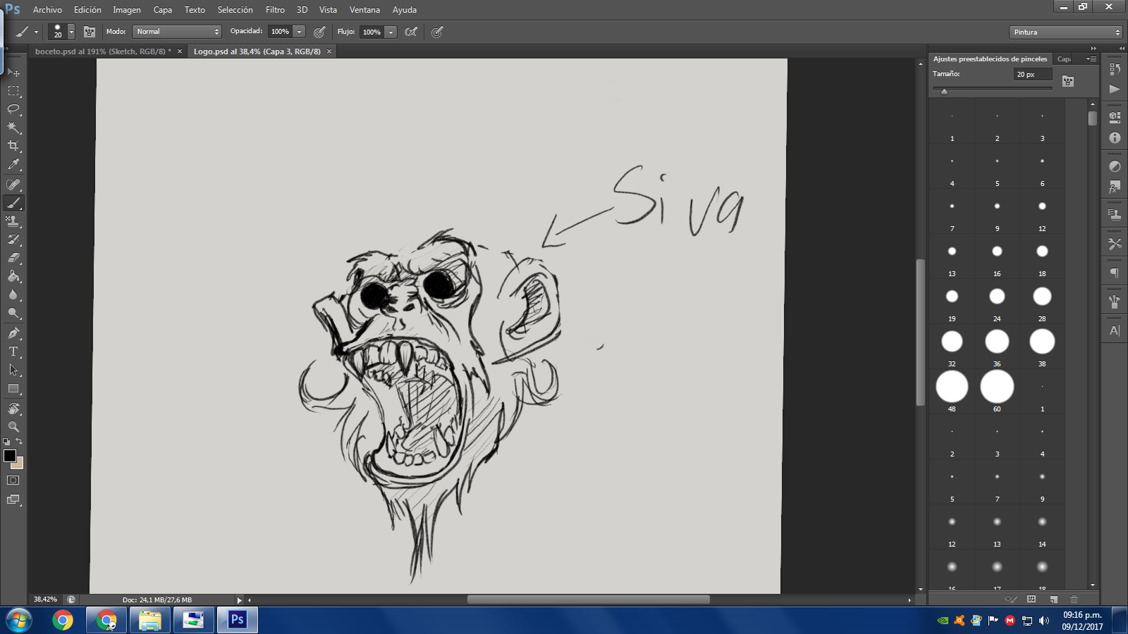Screen dimensions: 1128x634
Task: Select the Brush tool in the toolbox
Action: pyautogui.click(x=13, y=203)
